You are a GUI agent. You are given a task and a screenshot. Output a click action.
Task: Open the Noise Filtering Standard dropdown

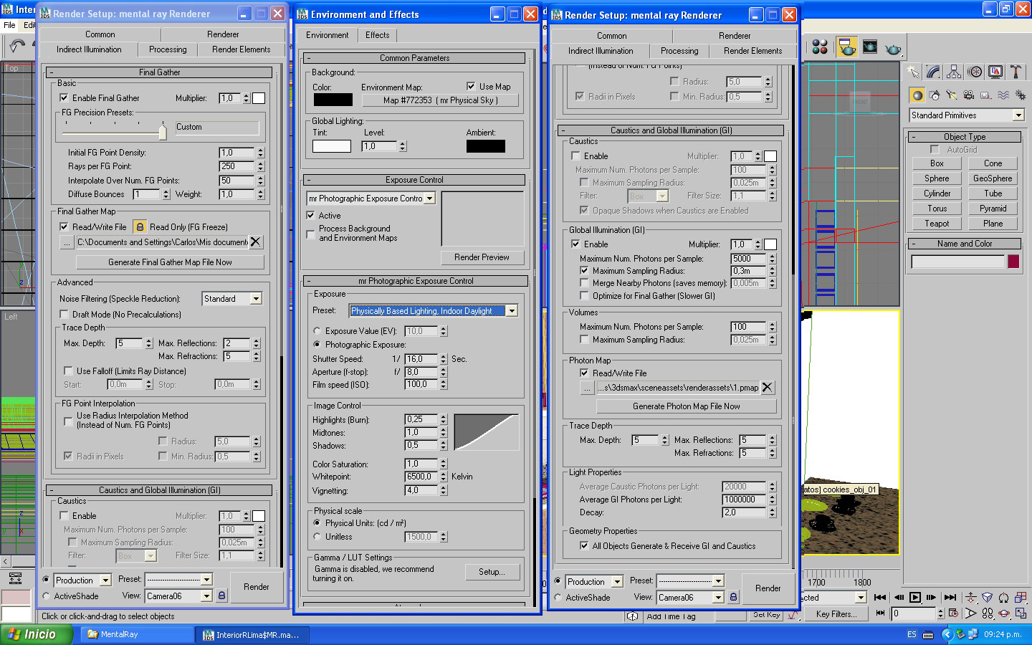coord(232,299)
